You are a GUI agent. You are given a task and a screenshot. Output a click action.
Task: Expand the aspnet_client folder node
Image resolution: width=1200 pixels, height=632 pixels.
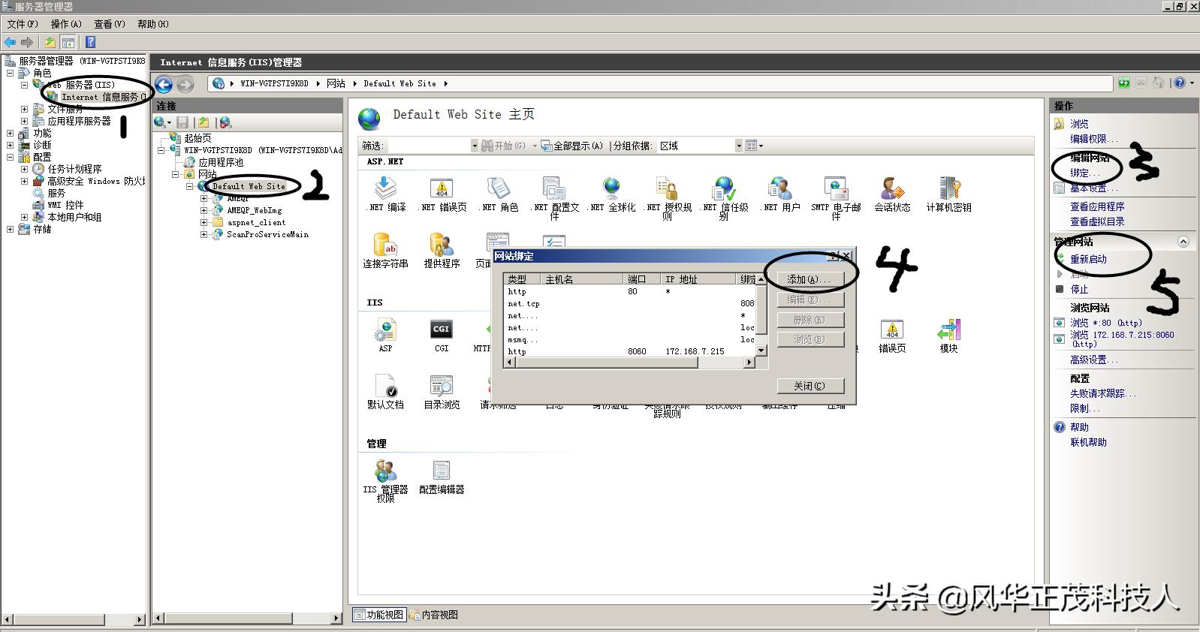(204, 222)
